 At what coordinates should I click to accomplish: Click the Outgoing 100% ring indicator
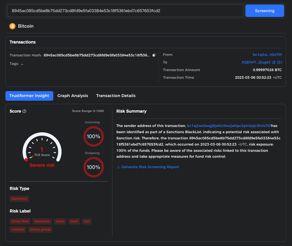coord(93,167)
